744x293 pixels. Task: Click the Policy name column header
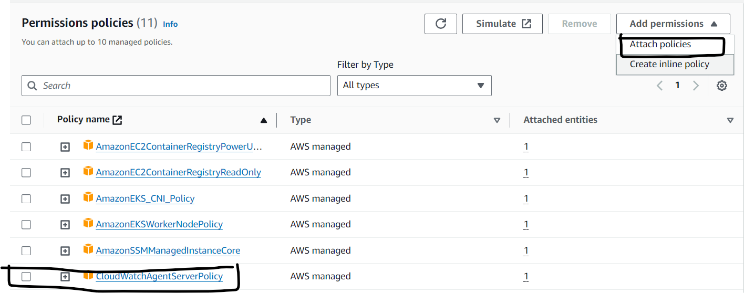coord(84,120)
